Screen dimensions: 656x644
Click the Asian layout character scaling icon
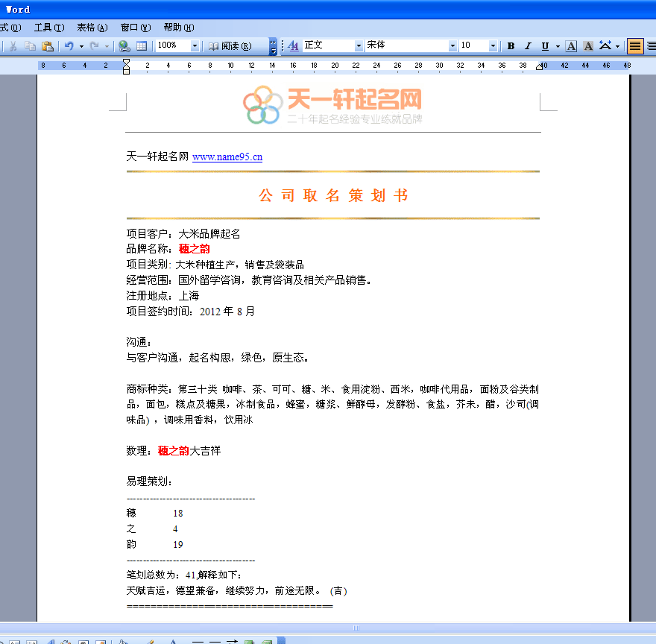click(x=605, y=45)
